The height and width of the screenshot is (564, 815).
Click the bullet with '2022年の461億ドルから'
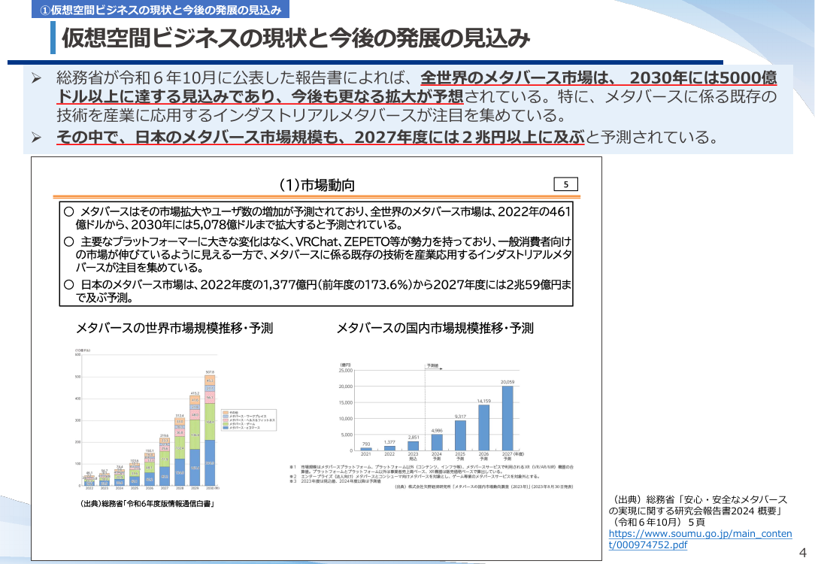pos(317,218)
